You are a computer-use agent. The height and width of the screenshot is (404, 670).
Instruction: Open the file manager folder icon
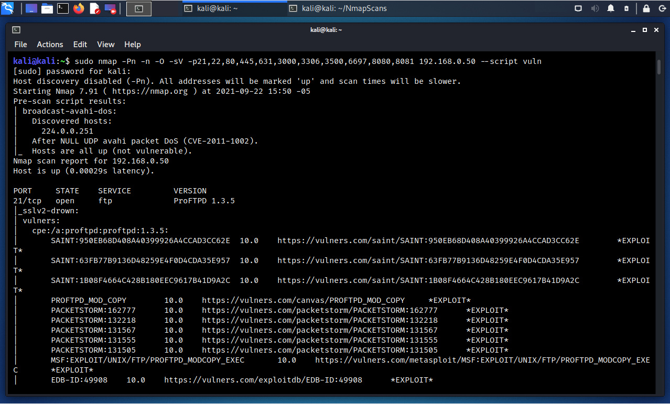(47, 8)
